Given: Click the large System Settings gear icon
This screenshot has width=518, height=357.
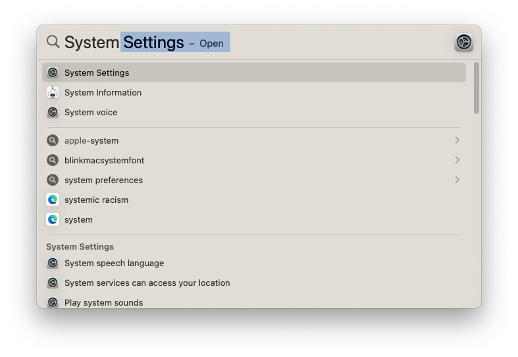Looking at the screenshot, I should click(x=463, y=42).
